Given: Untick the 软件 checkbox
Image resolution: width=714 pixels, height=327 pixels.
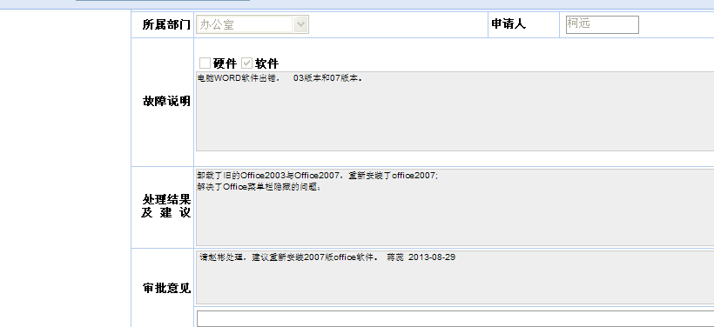Looking at the screenshot, I should coord(246,63).
